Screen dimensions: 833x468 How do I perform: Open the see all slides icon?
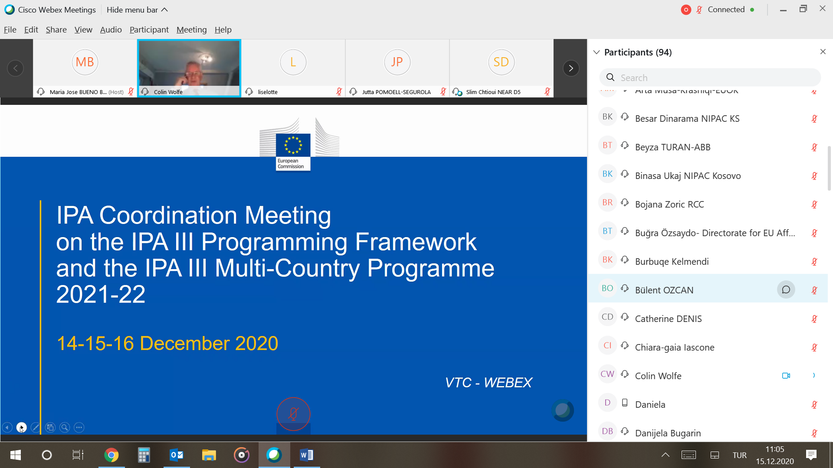point(50,428)
